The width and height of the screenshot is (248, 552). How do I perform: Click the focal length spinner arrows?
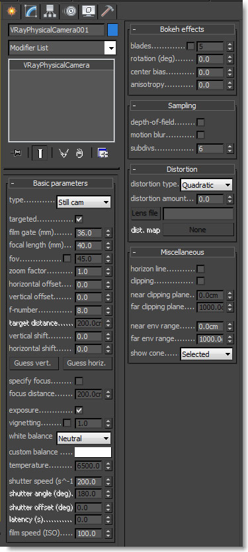point(108,245)
